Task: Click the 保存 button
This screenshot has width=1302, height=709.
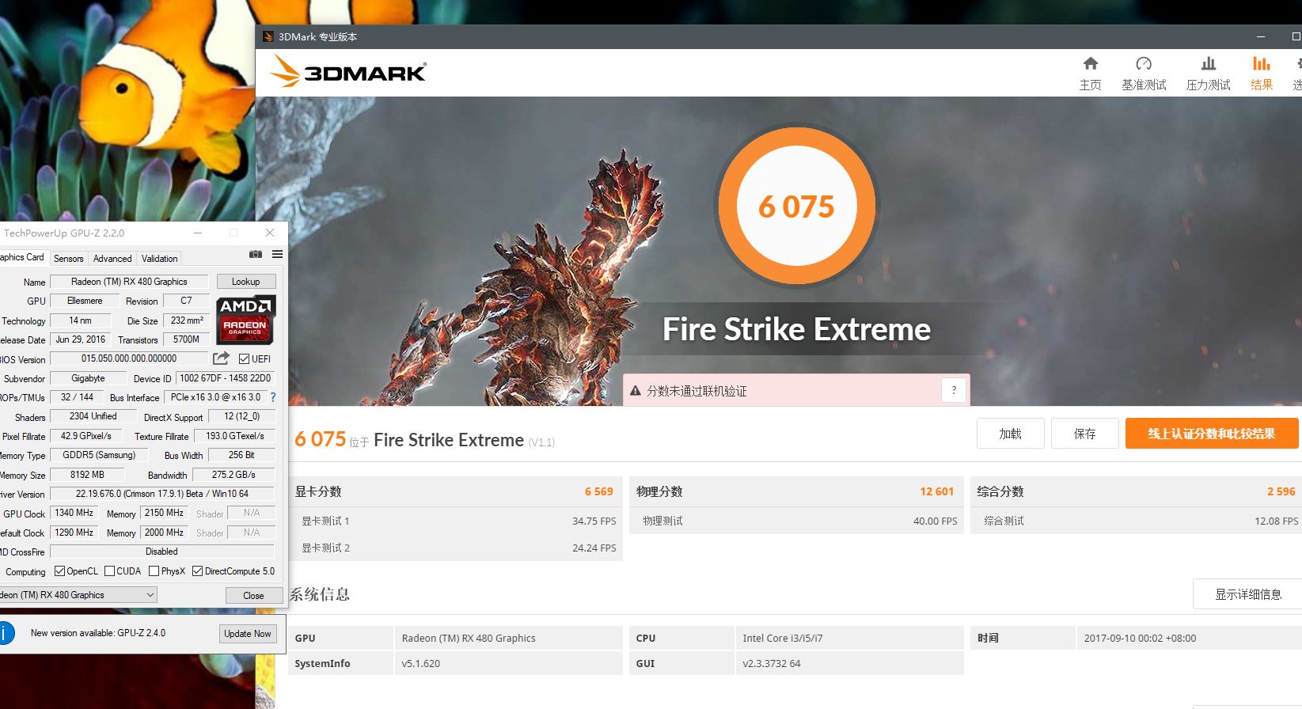Action: [x=1084, y=434]
